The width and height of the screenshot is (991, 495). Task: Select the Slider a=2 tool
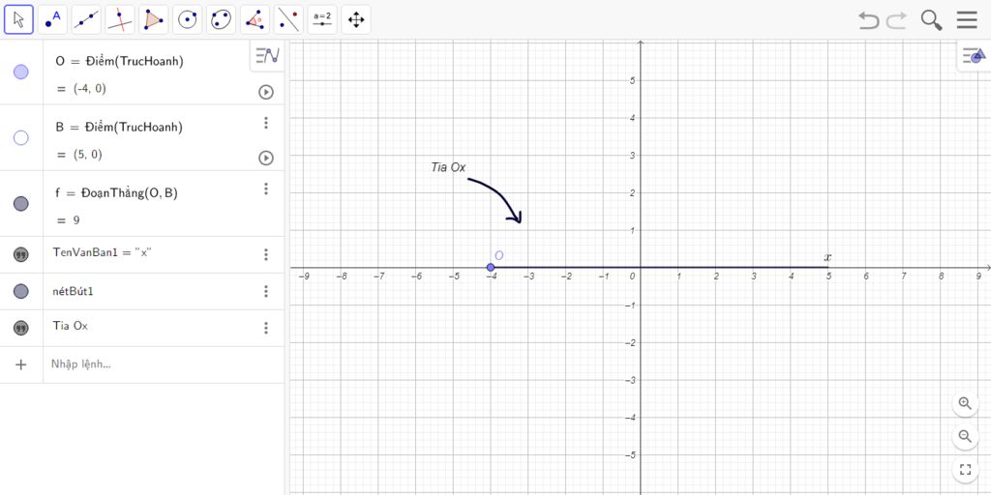pos(322,19)
